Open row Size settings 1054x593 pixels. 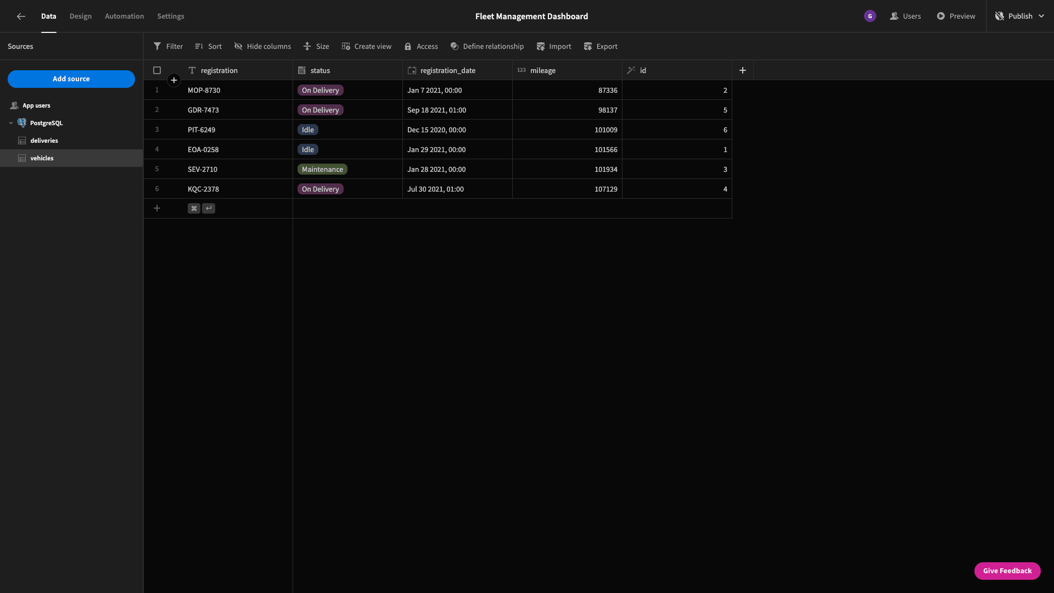pos(316,47)
